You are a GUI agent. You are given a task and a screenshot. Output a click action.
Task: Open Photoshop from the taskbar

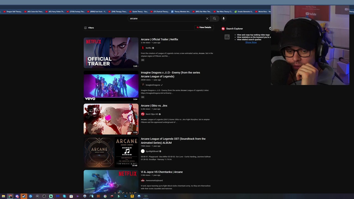125,196
